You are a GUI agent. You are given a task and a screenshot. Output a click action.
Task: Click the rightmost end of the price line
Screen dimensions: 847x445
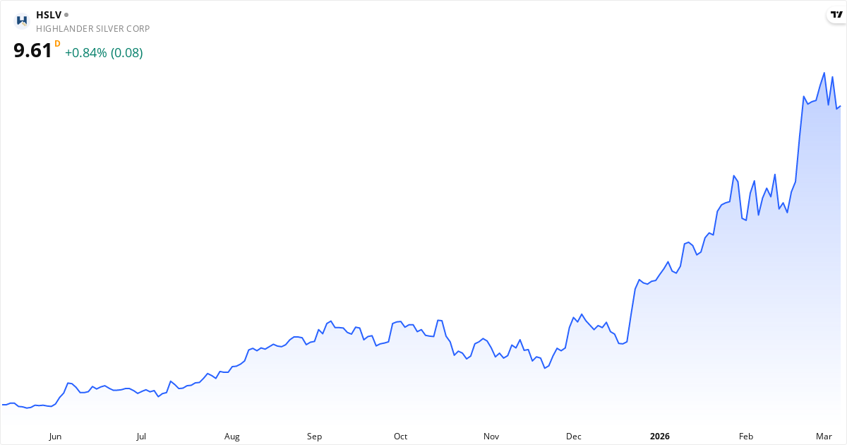point(840,107)
